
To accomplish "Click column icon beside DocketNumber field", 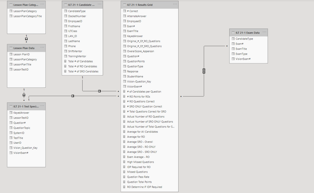I will coord(65,16).
